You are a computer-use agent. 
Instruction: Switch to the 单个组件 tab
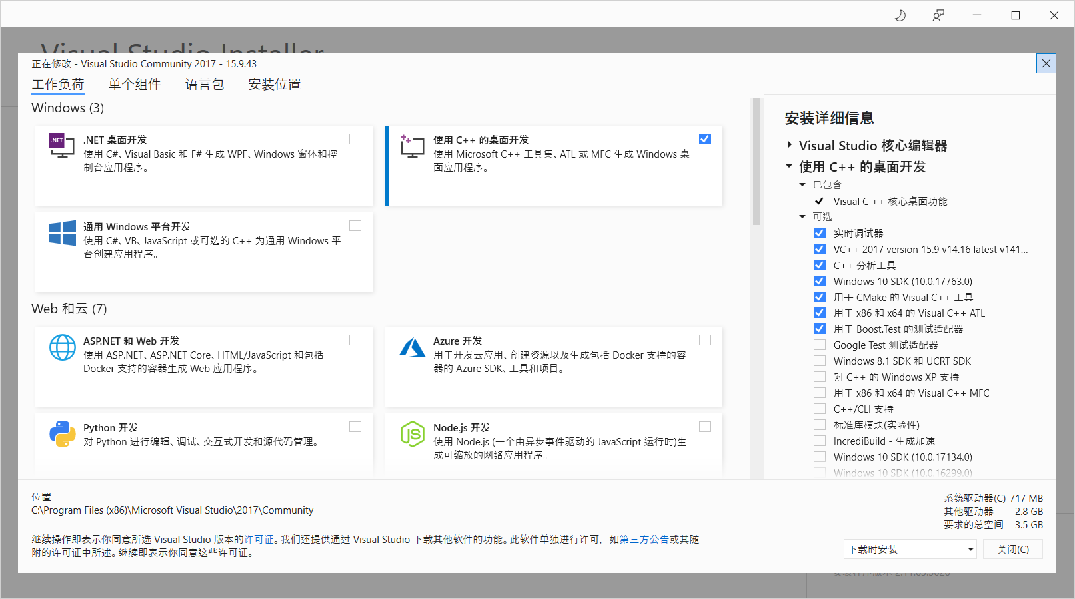[134, 84]
